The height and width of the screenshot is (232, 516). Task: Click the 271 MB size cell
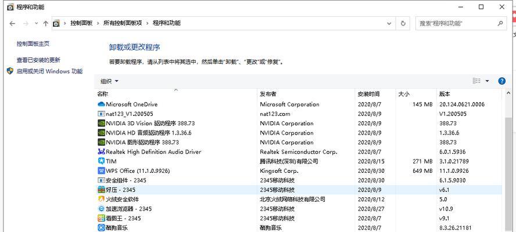coord(422,161)
